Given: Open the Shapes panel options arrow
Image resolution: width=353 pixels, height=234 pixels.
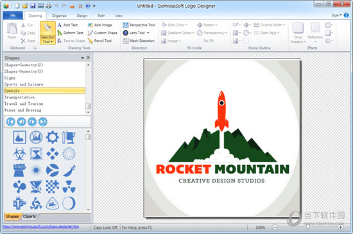Looking at the screenshot, I should pyautogui.click(x=82, y=58).
